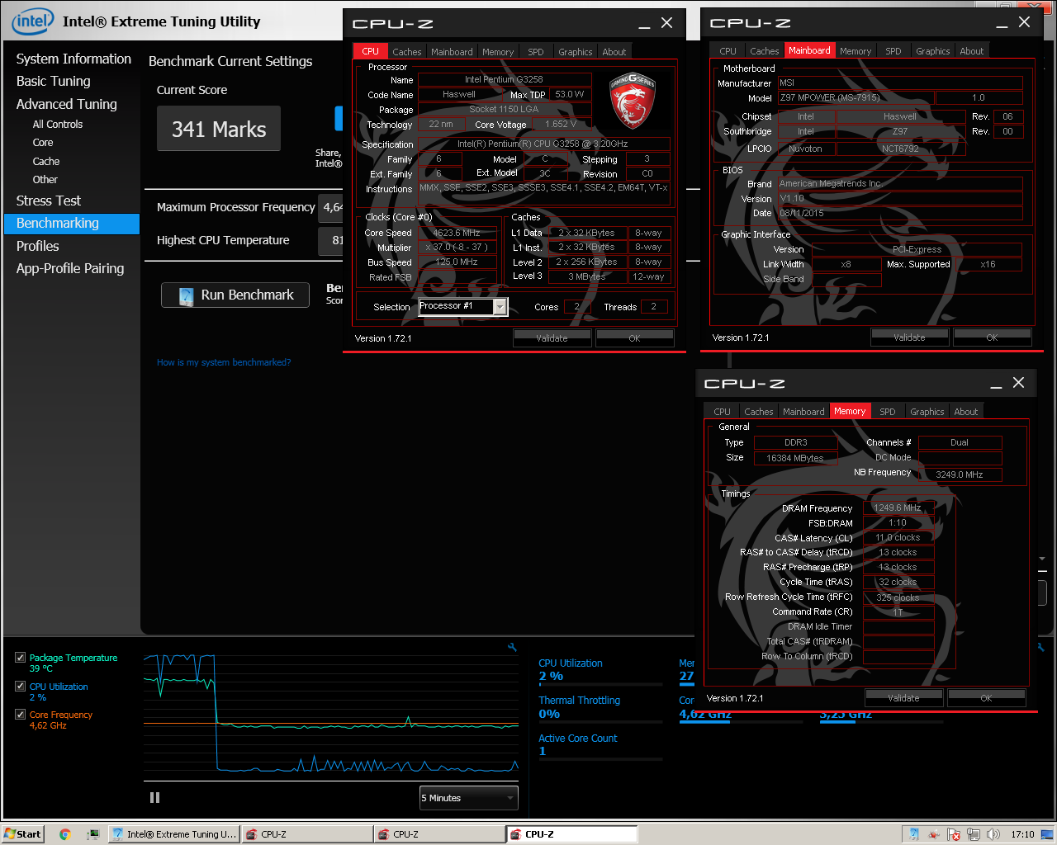This screenshot has width=1057, height=845.
Task: Switch to SPD tab in Processor CPU-Z window
Action: click(536, 52)
